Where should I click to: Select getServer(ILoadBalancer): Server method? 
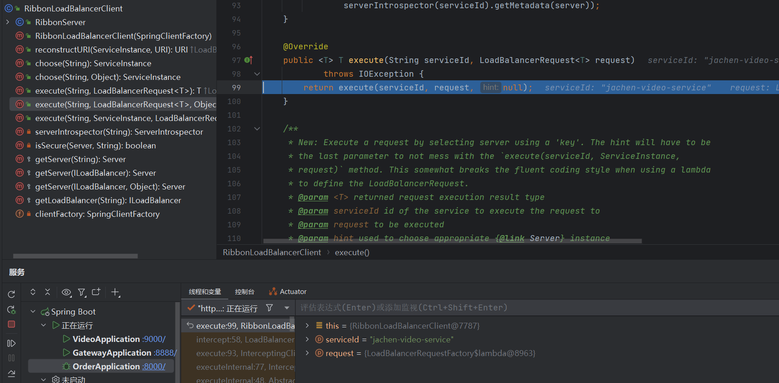(x=95, y=173)
